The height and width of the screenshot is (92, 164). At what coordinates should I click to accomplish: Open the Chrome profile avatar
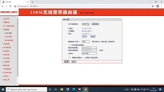click(x=158, y=6)
